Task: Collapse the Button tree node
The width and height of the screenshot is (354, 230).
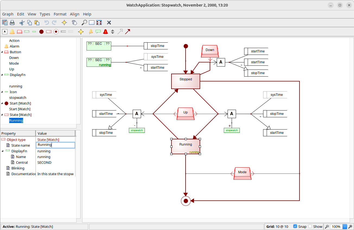Action: pos(2,52)
